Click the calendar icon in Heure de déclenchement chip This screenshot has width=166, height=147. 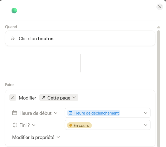click(x=71, y=113)
